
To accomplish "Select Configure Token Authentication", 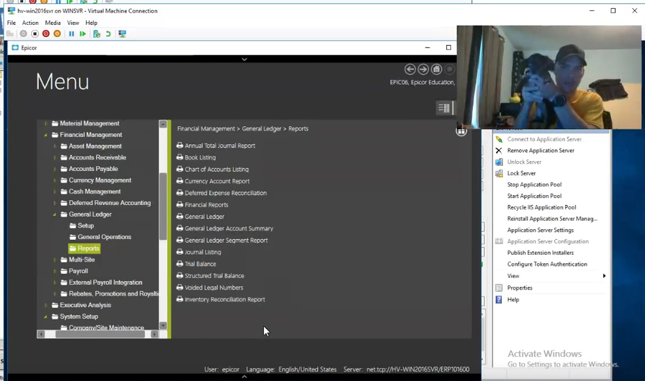I will (547, 264).
